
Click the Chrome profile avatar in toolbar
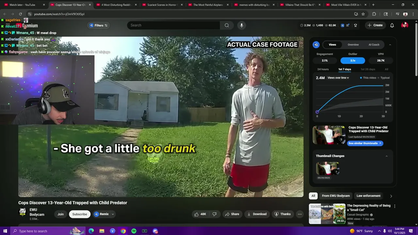pos(405,14)
